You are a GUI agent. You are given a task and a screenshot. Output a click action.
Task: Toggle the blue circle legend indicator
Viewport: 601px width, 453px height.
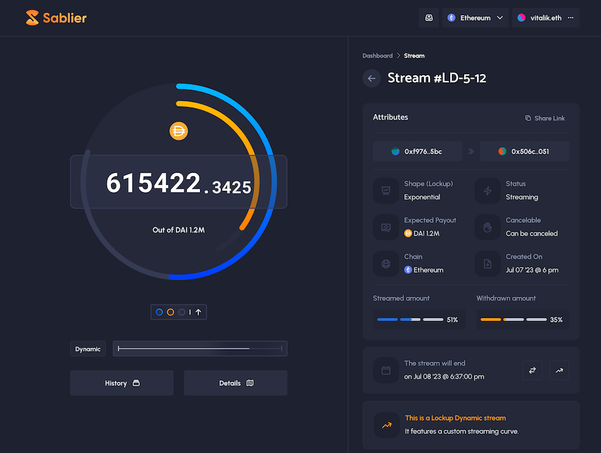click(159, 312)
